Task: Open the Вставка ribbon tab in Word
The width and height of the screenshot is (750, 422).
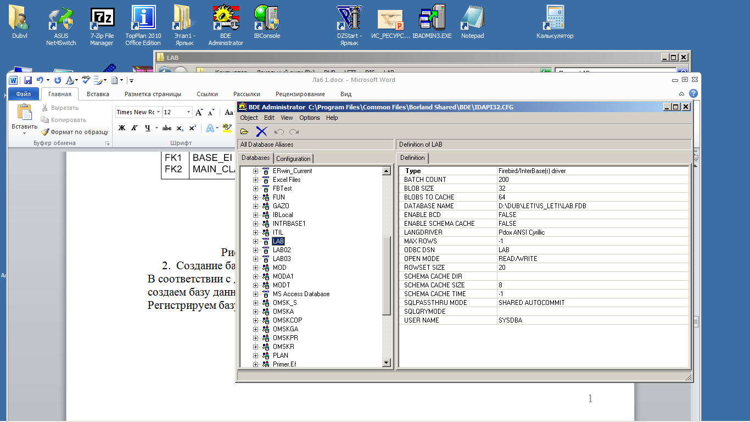Action: (98, 94)
